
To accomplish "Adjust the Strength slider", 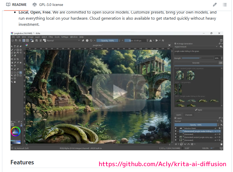I will click(197, 58).
